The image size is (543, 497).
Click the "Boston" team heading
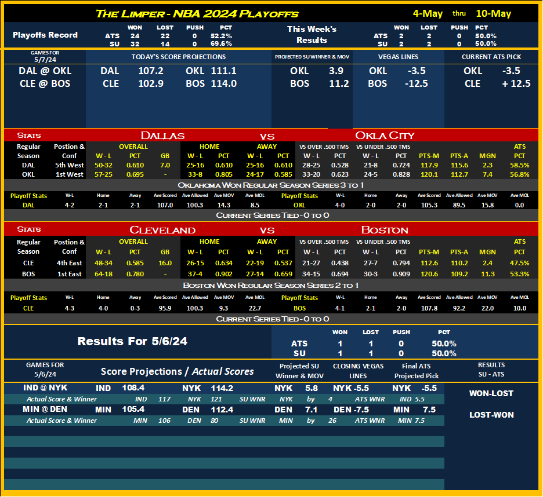point(385,230)
